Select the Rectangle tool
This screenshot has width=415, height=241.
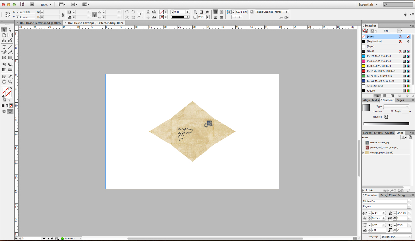pyautogui.click(x=10, y=58)
